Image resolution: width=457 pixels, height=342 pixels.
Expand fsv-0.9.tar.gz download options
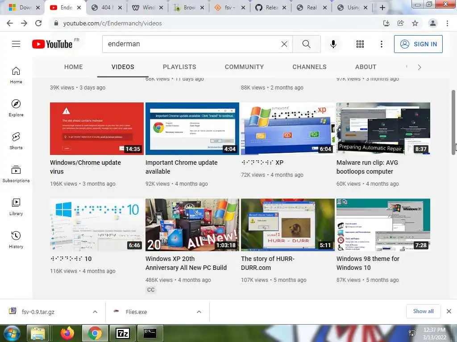pyautogui.click(x=95, y=312)
